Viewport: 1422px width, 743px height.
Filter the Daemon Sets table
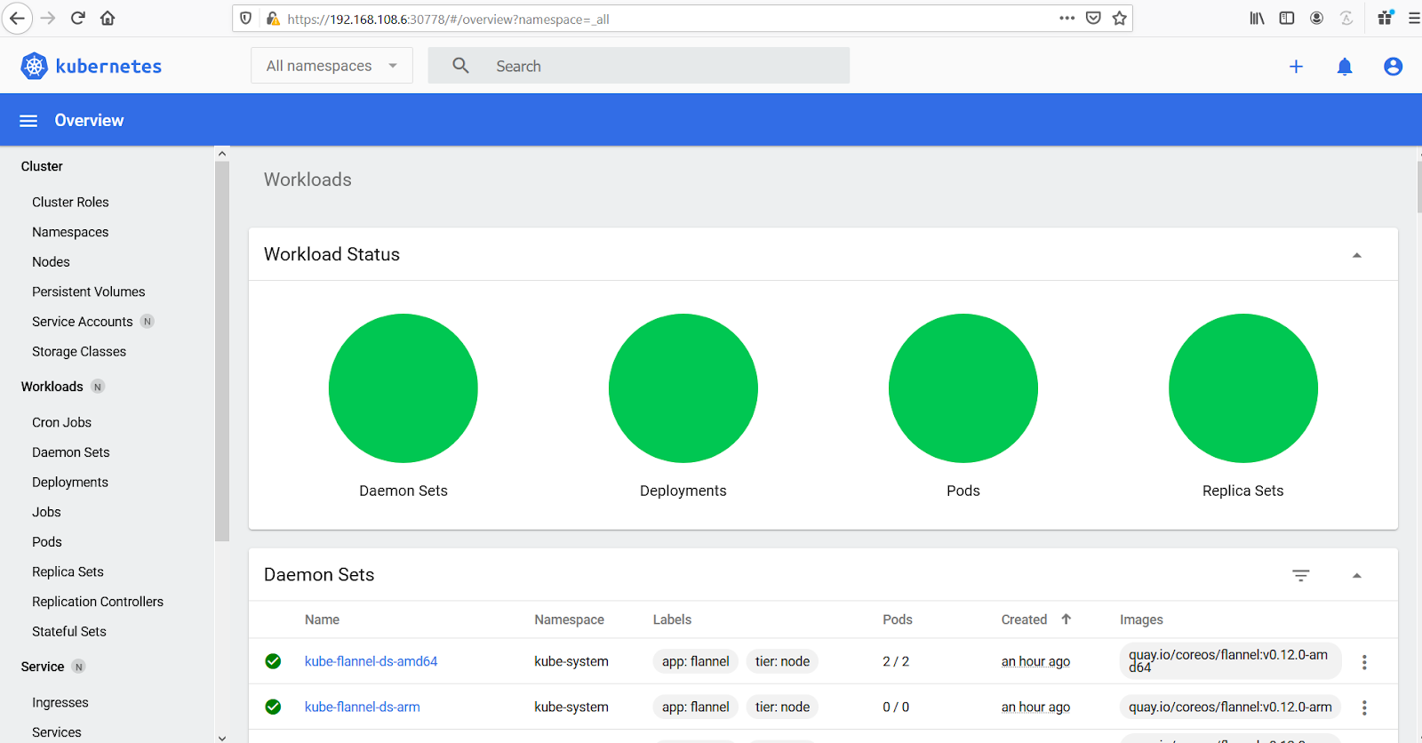click(1300, 576)
